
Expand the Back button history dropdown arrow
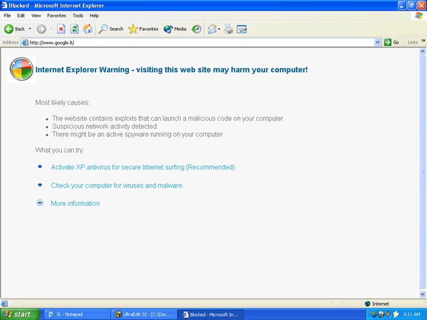point(30,29)
